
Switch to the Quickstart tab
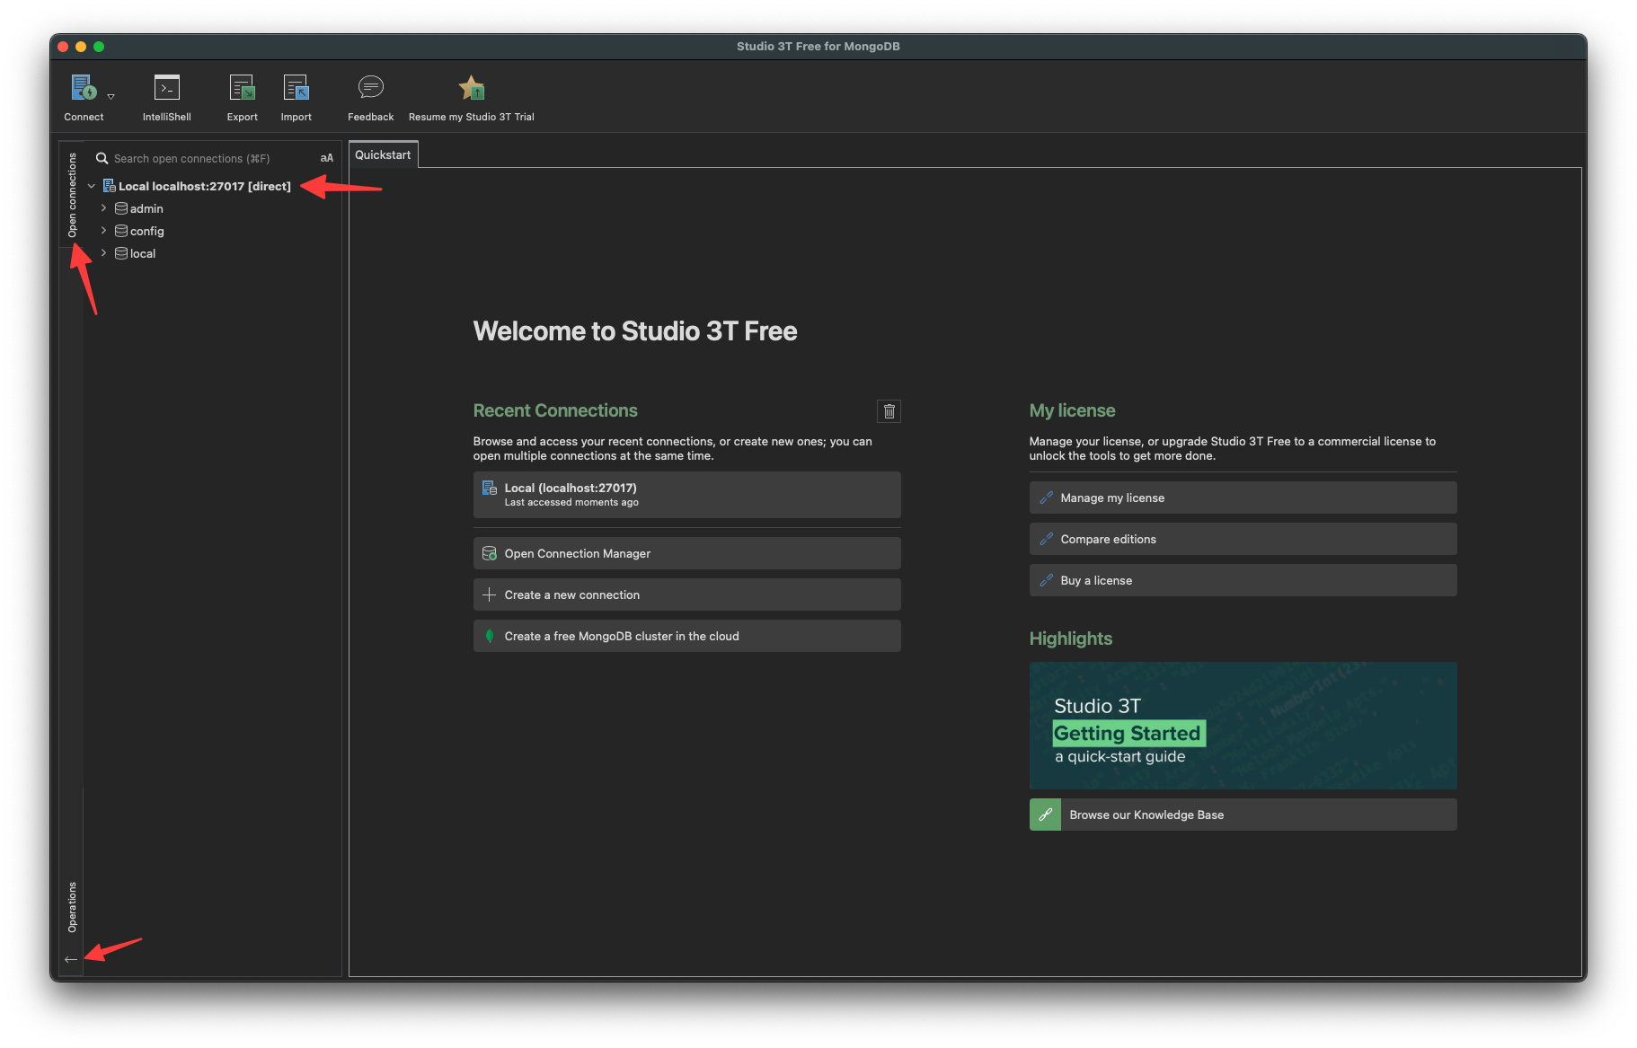click(383, 154)
